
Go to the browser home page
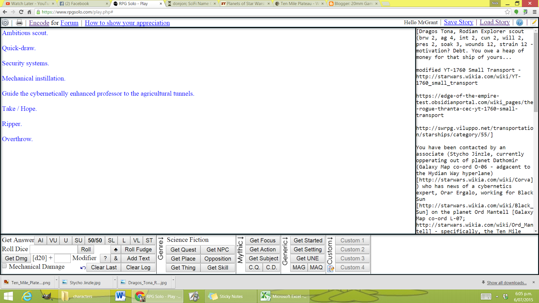pyautogui.click(x=29, y=12)
